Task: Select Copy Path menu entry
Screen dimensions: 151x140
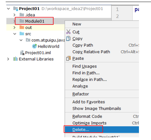Action: coord(102,45)
